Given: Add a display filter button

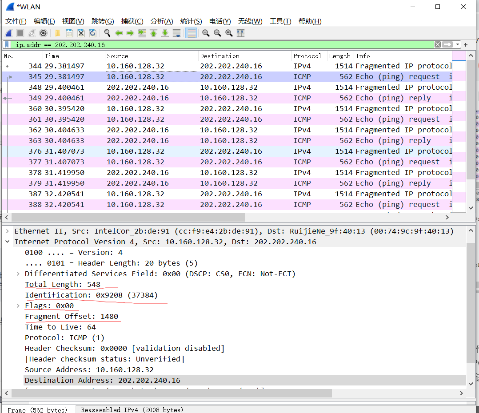Looking at the screenshot, I should click(x=466, y=45).
